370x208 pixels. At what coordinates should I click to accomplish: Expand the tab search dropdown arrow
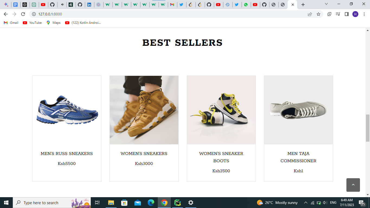[x=326, y=4]
